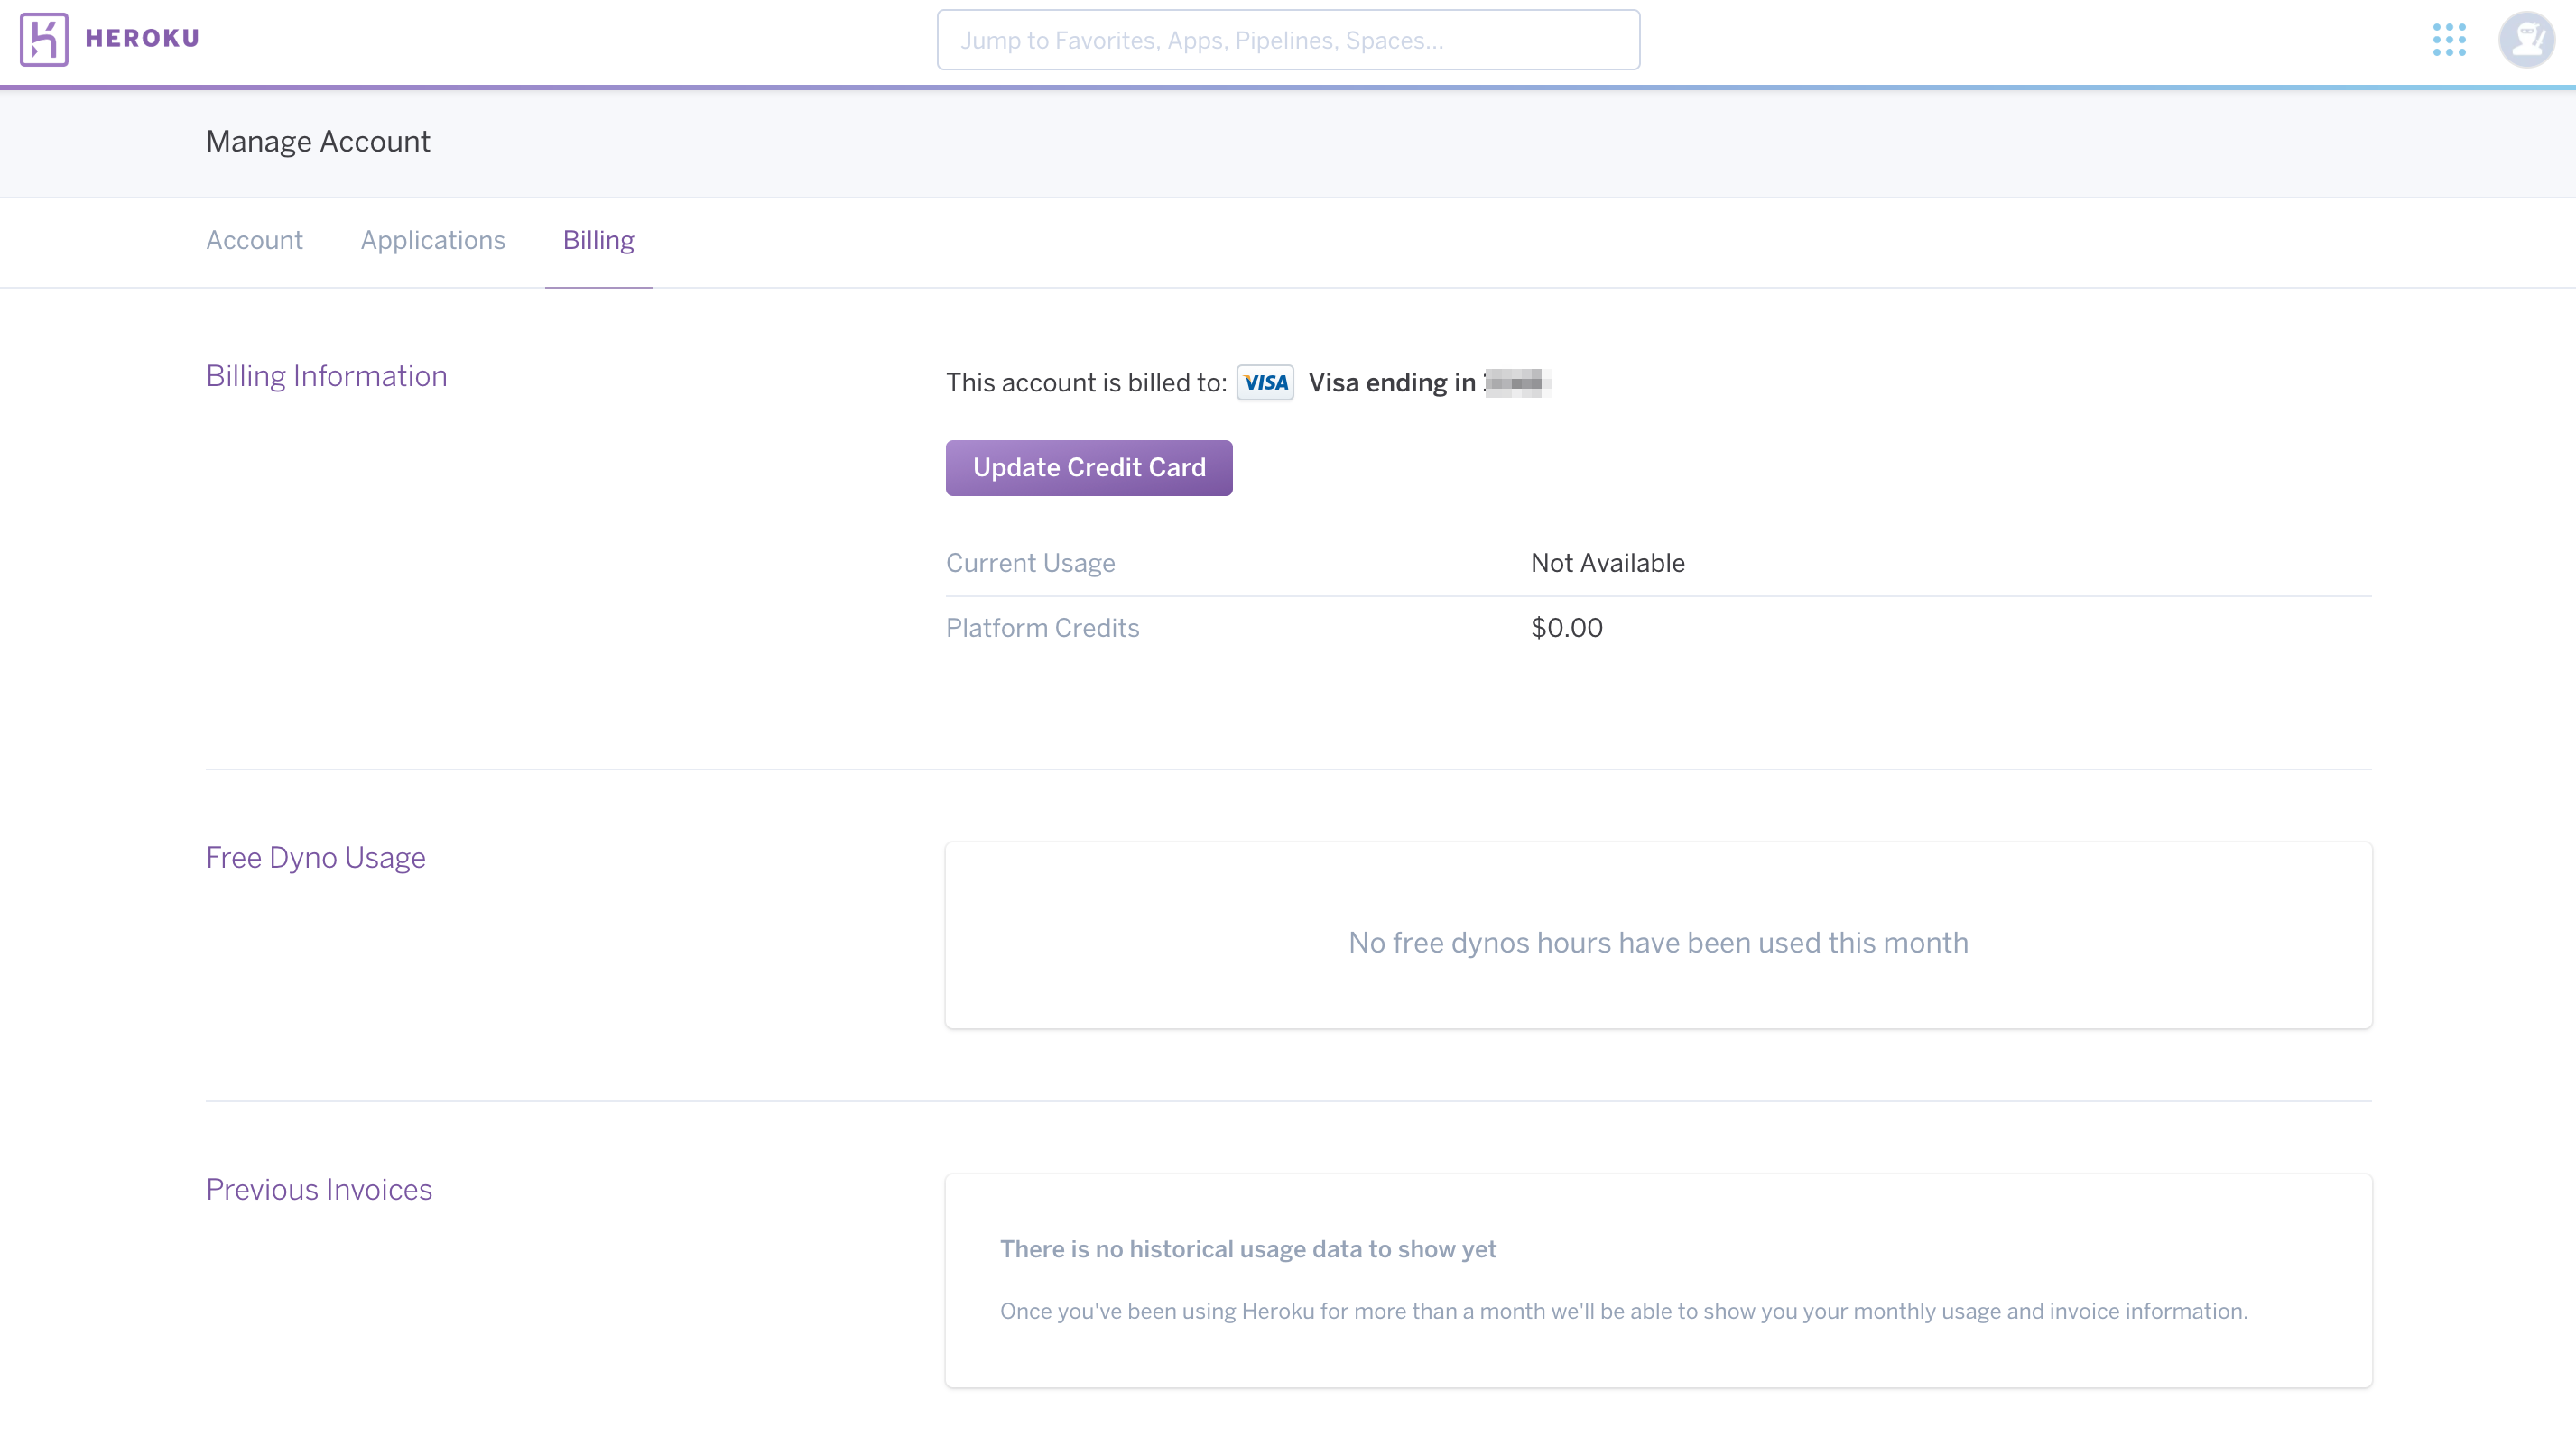Click the Heroku logo icon

(x=44, y=40)
